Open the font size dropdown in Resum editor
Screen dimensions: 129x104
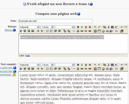48,27
